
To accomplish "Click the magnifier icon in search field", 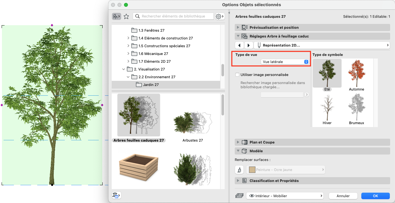I will click(x=137, y=16).
